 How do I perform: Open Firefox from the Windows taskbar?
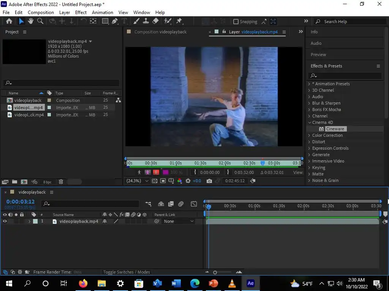tap(83, 283)
